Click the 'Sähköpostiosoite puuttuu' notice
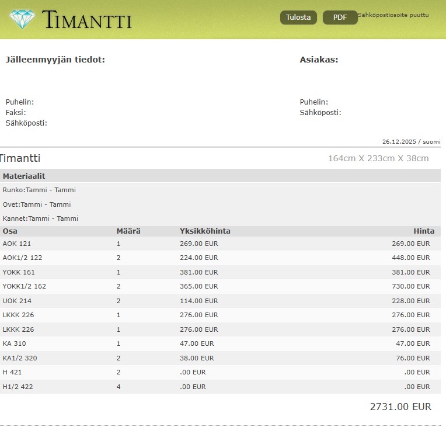The width and height of the screenshot is (446, 427). (x=393, y=15)
